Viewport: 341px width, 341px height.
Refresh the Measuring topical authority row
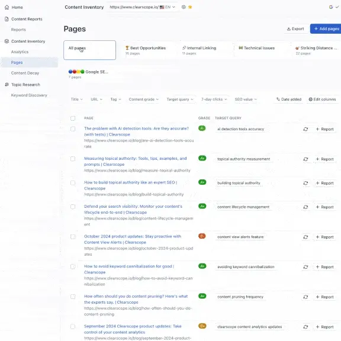point(305,159)
